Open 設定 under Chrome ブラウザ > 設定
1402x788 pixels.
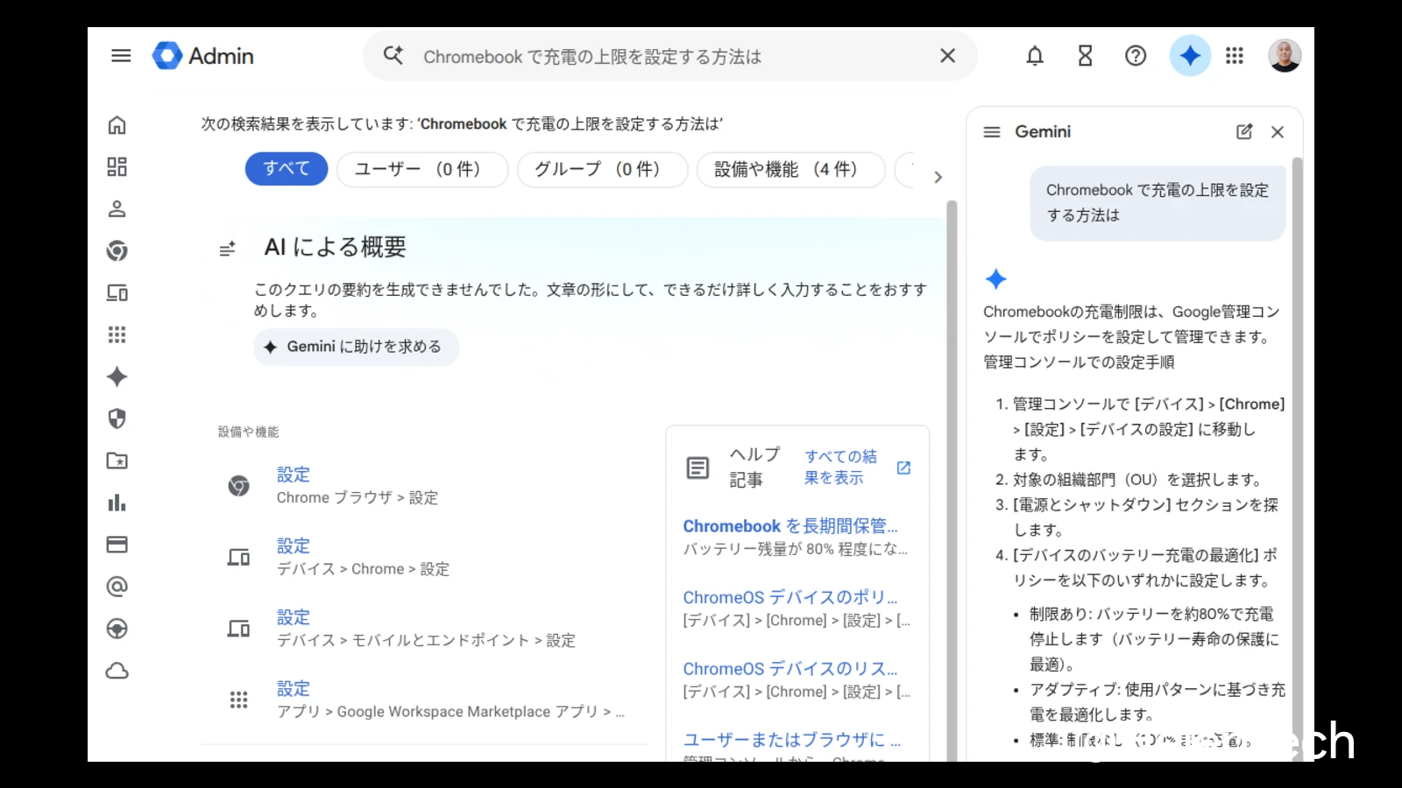coord(293,475)
